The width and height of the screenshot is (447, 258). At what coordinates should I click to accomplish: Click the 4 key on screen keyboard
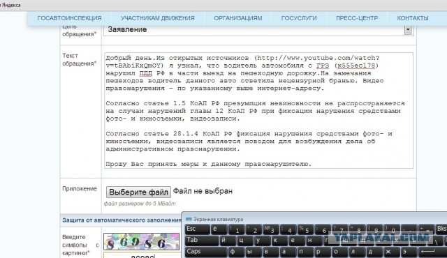(288, 229)
